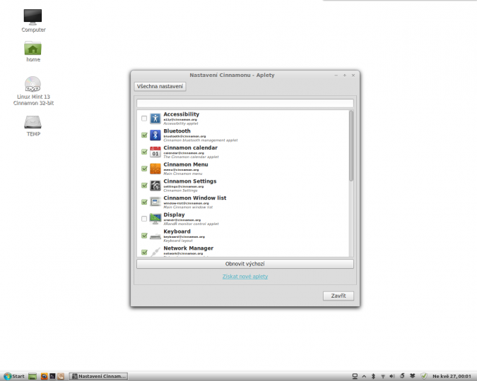Viewport: 477px width, 381px height.
Task: Click the Zavřít button
Action: tap(338, 296)
